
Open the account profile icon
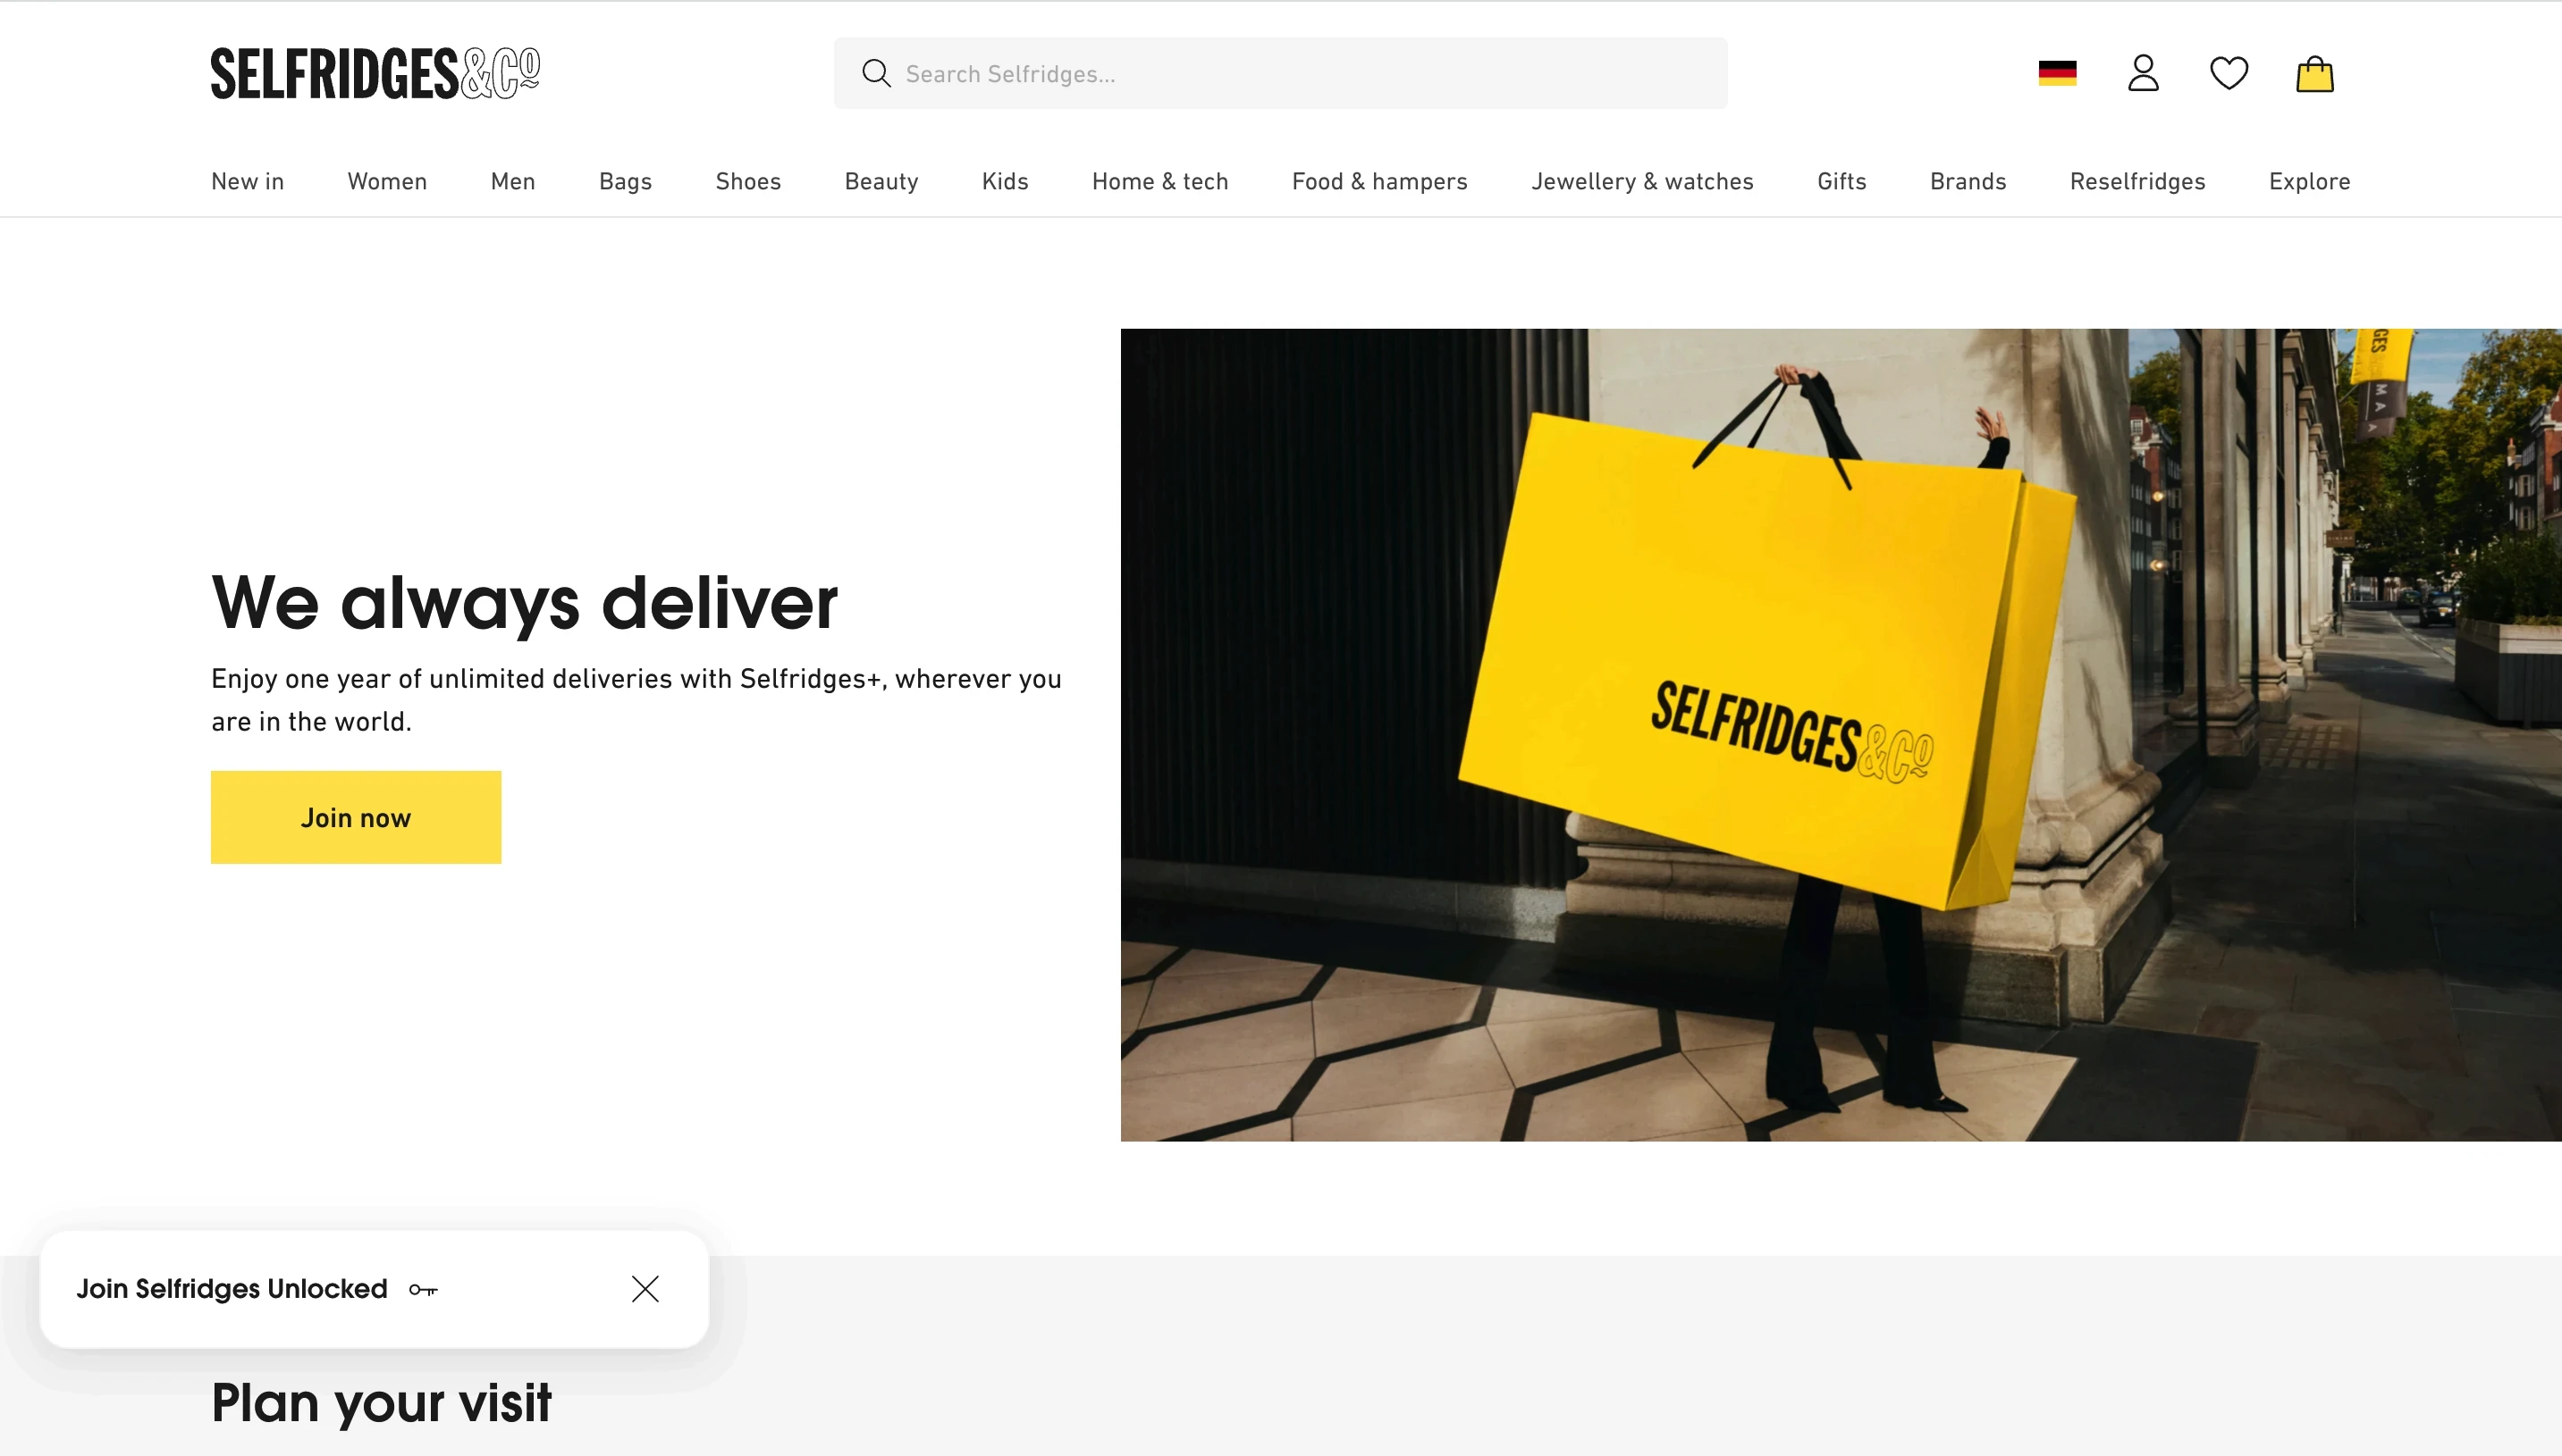click(2143, 73)
